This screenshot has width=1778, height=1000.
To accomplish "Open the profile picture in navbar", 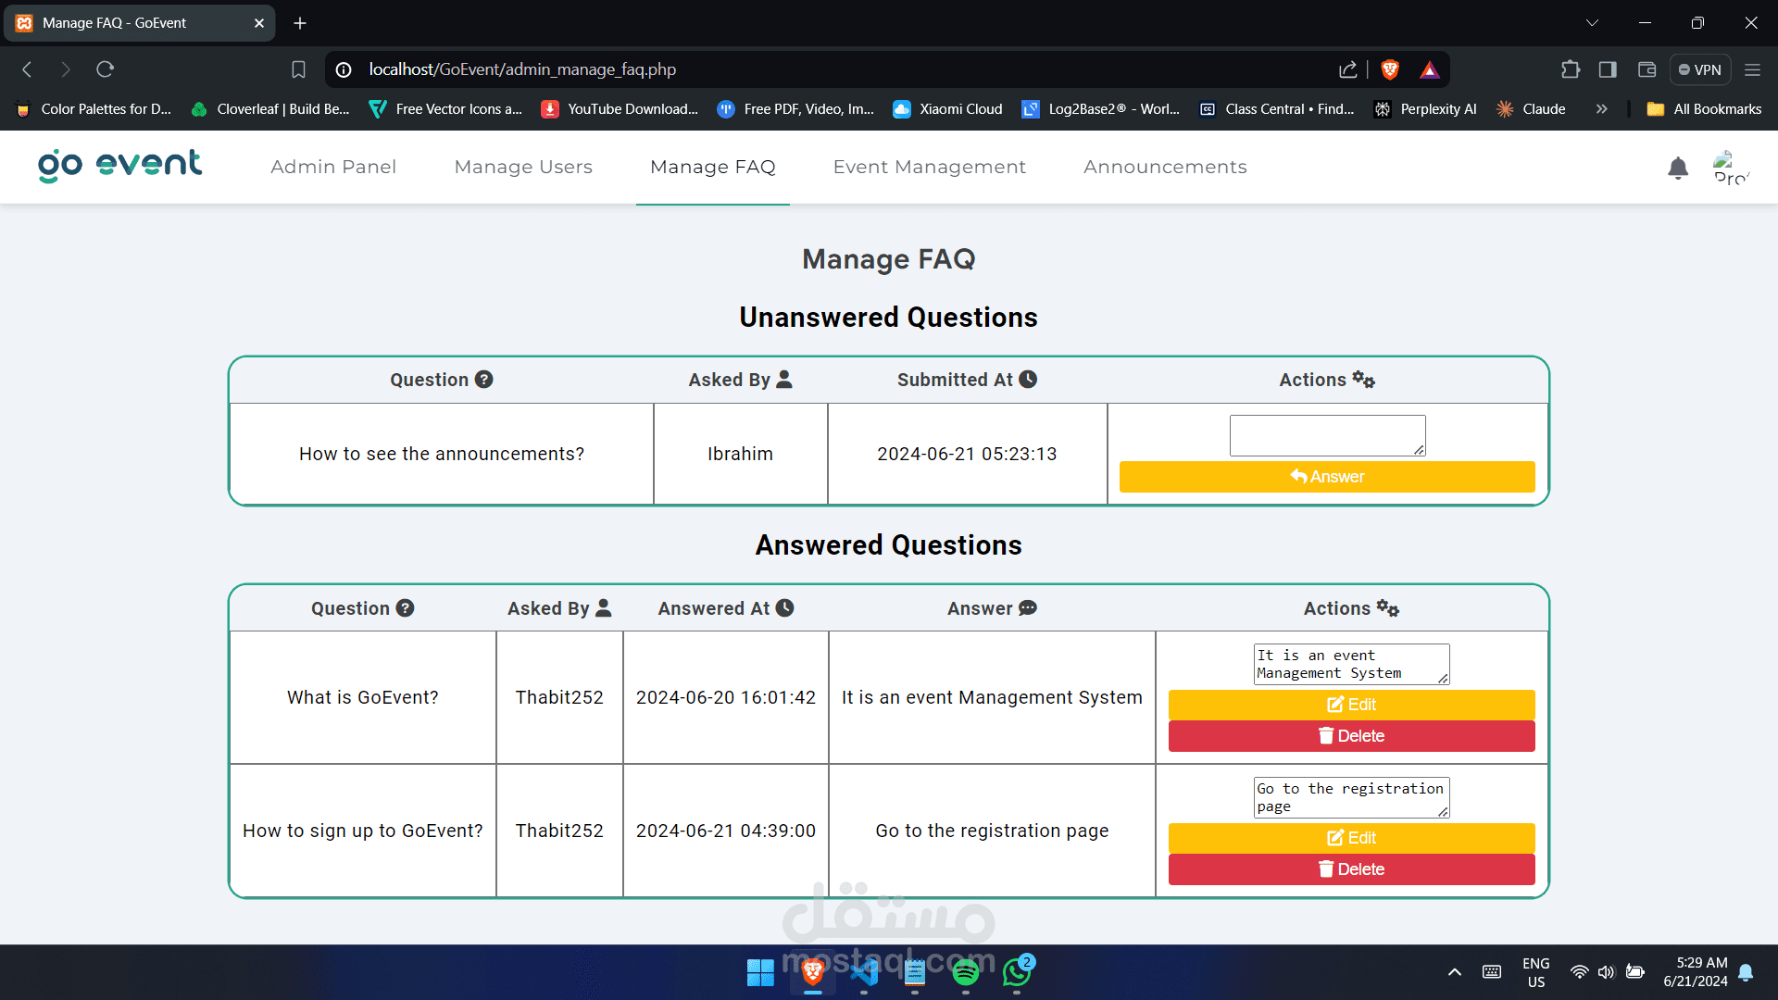I will (1729, 168).
